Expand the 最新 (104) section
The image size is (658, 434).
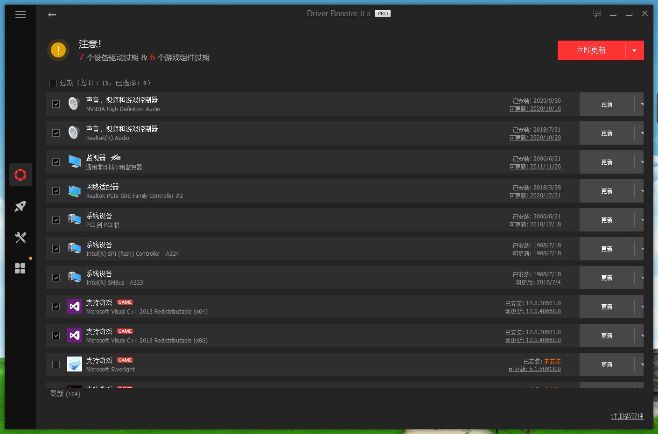click(x=65, y=394)
